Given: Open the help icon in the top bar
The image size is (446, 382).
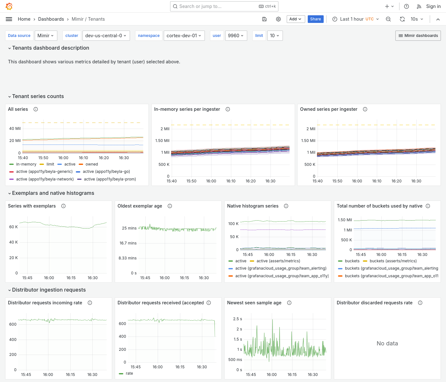Looking at the screenshot, I should (x=406, y=6).
